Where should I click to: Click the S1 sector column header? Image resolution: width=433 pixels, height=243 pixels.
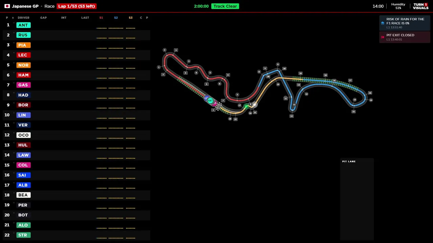click(x=101, y=18)
